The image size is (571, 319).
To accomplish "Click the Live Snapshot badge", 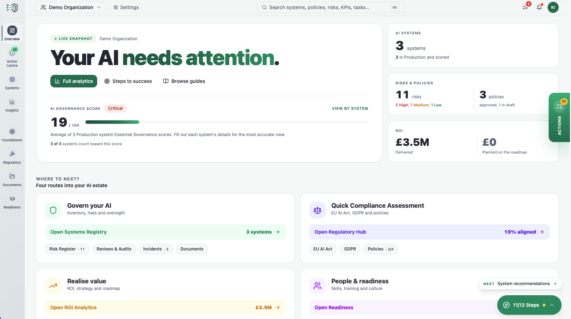I will (73, 39).
